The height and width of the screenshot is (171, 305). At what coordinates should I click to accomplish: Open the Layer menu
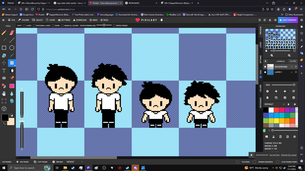coord(50,20)
